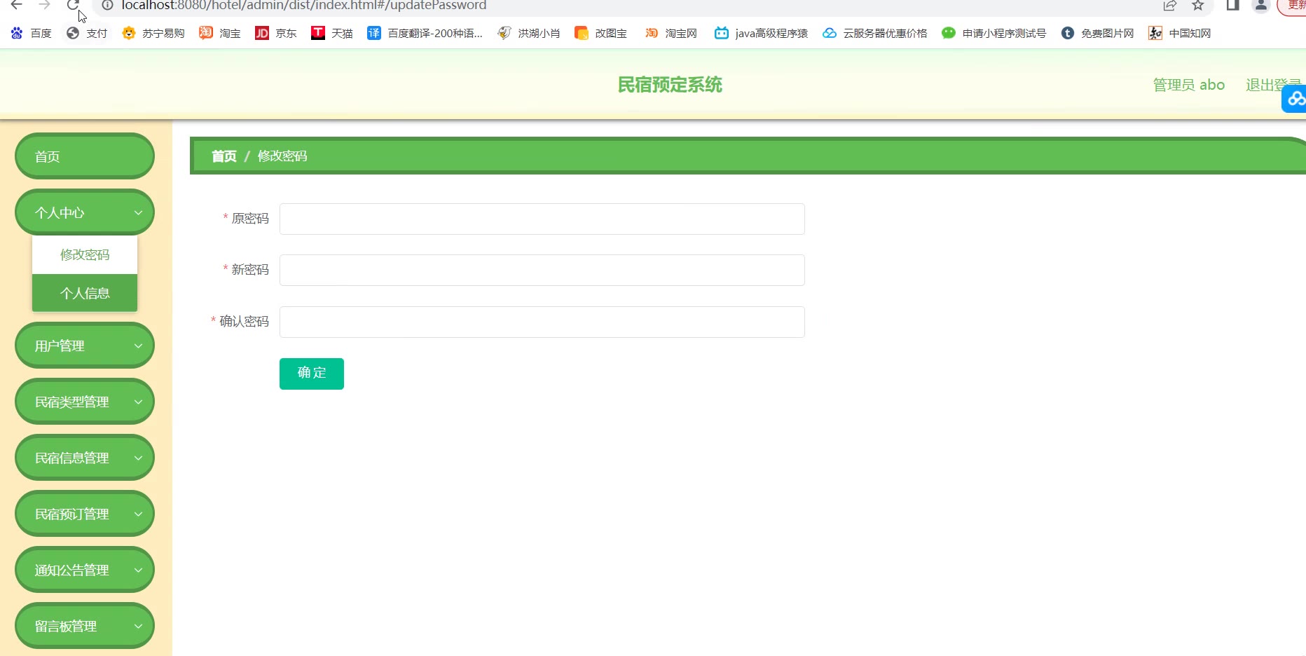Click the site info icon in address bar

(107, 5)
